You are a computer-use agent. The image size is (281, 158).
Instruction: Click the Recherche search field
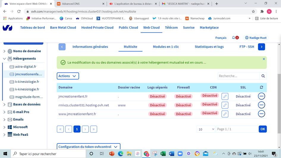click(238, 76)
